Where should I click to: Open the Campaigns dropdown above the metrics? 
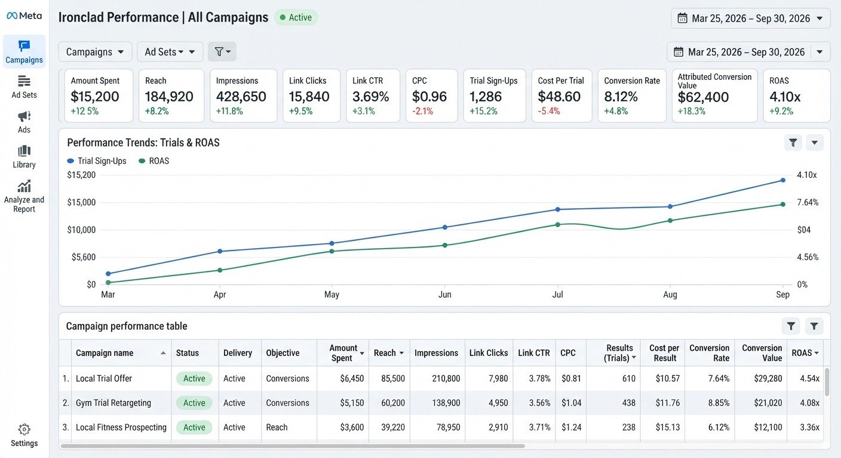pyautogui.click(x=95, y=52)
